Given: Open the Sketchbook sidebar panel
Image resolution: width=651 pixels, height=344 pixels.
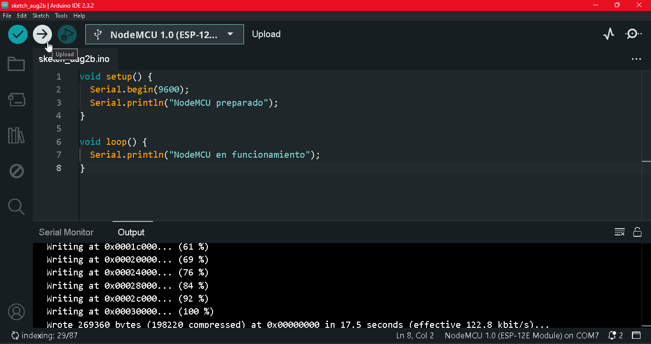Looking at the screenshot, I should 16,63.
